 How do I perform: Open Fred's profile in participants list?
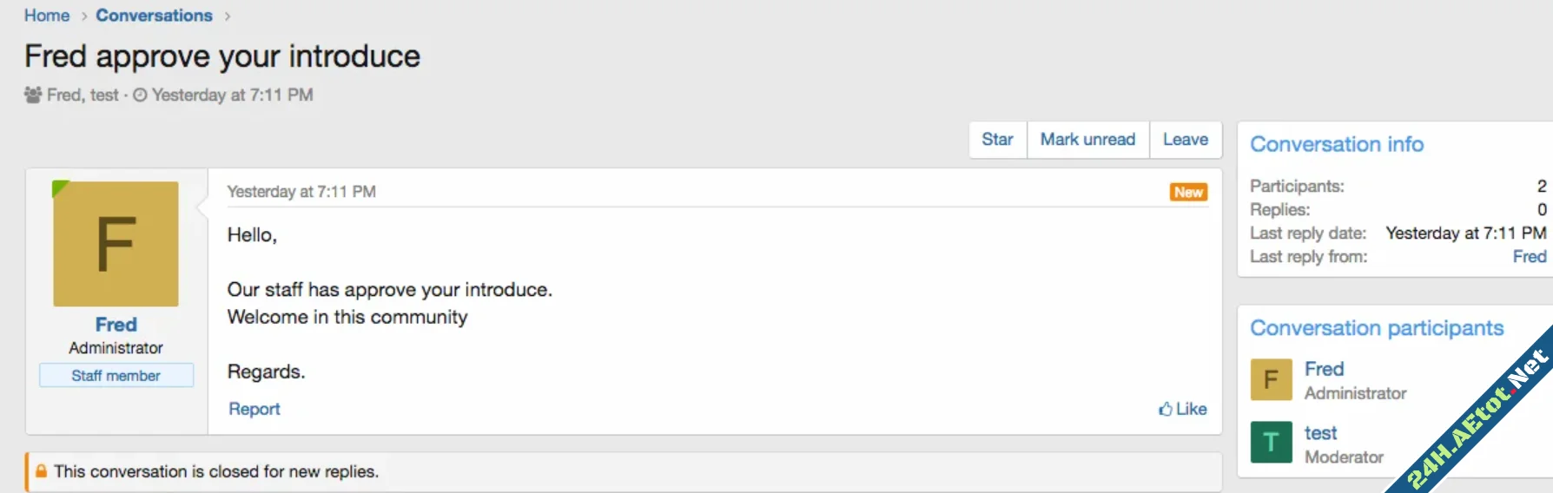(x=1324, y=369)
